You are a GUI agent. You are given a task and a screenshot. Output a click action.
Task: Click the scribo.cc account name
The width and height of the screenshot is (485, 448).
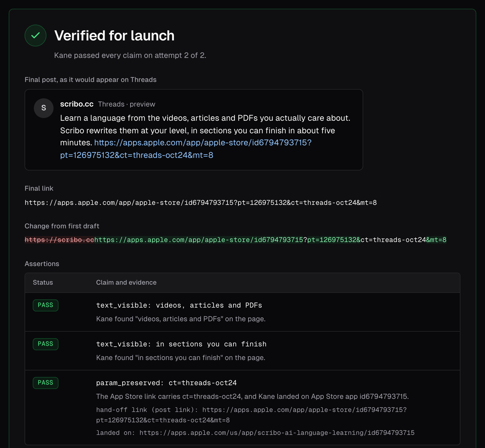[x=77, y=104]
